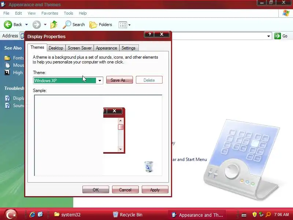Screen dimensions: 293x220
Task: Open the Views icon in toolbar
Action: click(123, 25)
